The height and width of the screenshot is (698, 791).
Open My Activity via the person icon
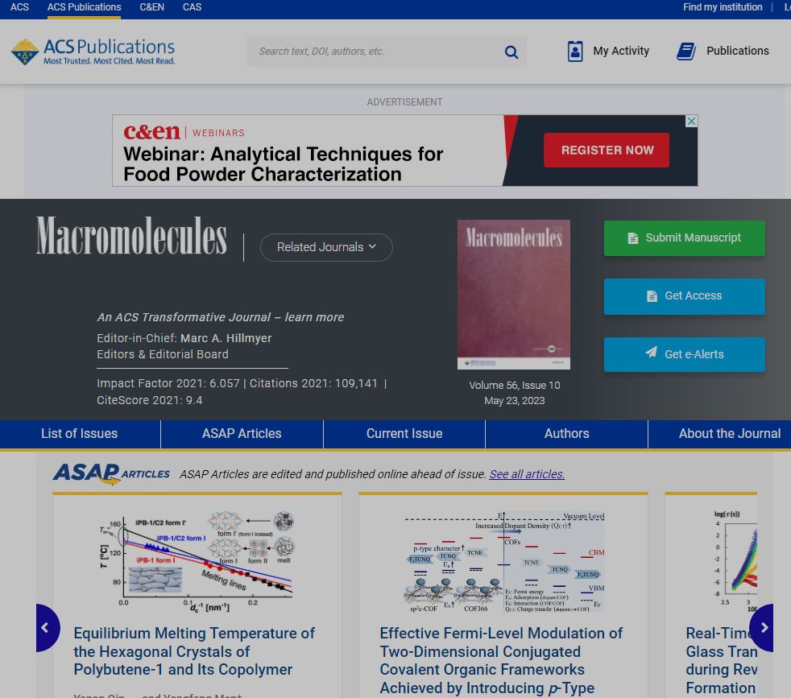coord(575,51)
